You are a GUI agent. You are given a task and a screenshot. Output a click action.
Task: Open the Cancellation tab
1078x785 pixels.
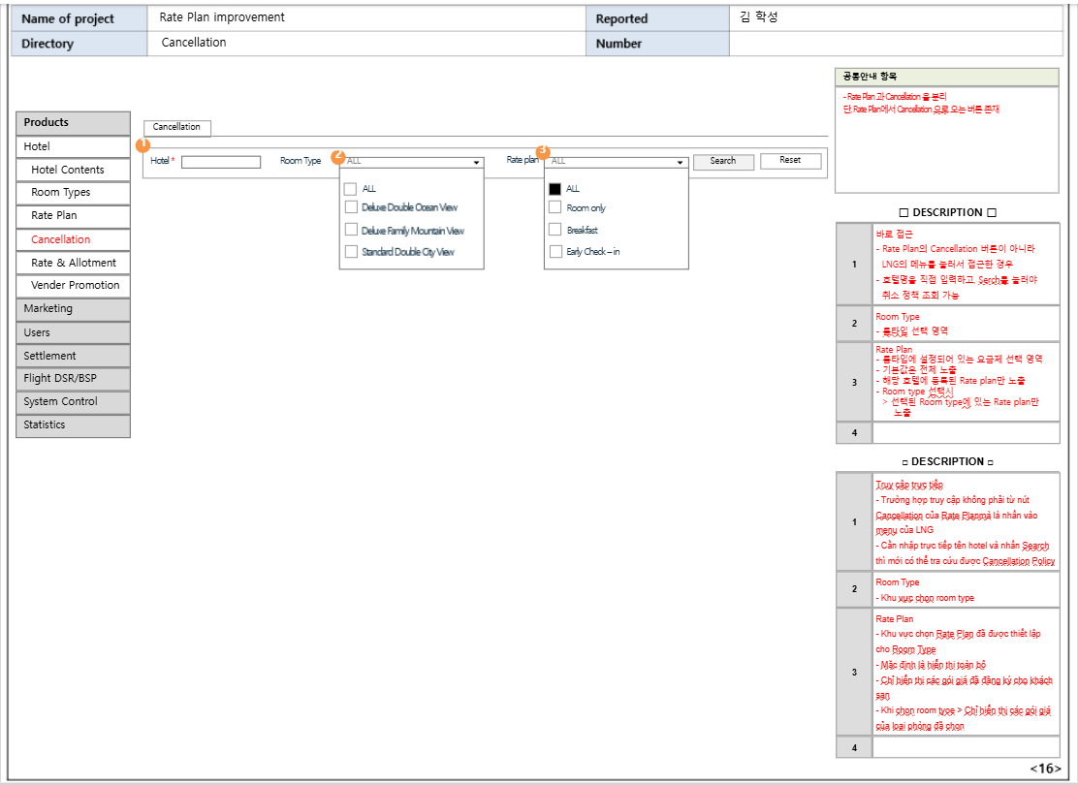(176, 127)
